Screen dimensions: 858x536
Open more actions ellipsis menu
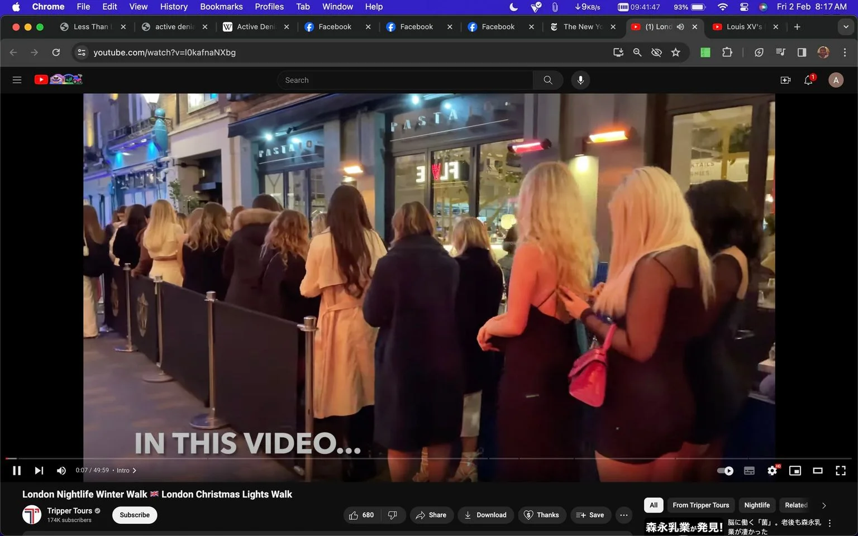click(624, 515)
